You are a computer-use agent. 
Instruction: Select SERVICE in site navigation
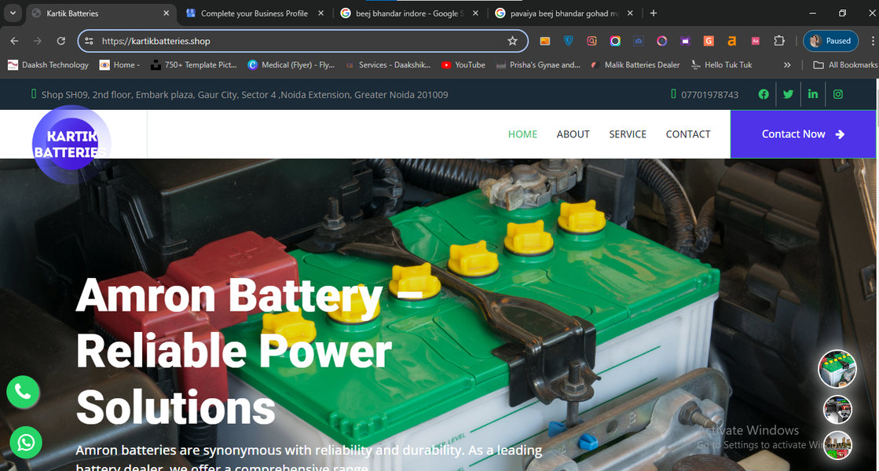pos(628,134)
